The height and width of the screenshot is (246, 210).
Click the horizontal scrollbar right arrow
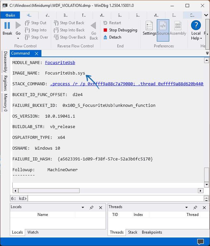(201, 191)
